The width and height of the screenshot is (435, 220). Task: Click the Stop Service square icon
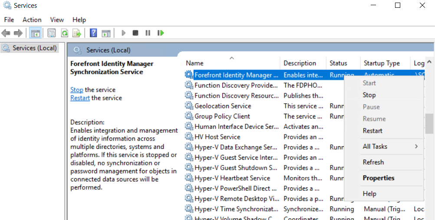135,33
